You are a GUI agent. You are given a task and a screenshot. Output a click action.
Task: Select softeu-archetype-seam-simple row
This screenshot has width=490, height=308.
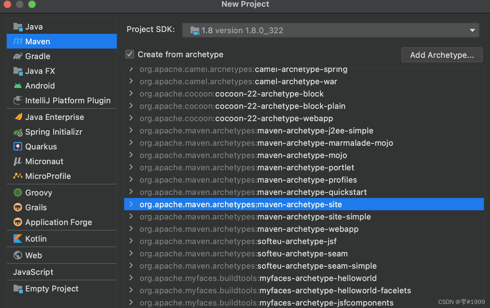(304, 266)
